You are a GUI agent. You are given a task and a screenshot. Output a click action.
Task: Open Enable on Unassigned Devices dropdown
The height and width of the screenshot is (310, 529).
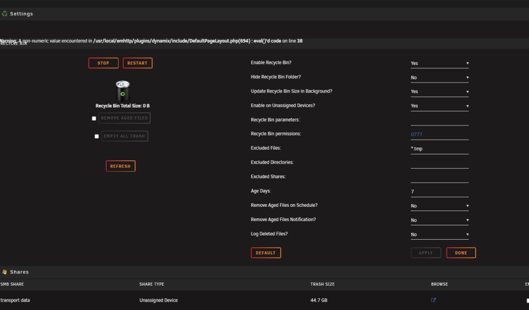point(440,106)
